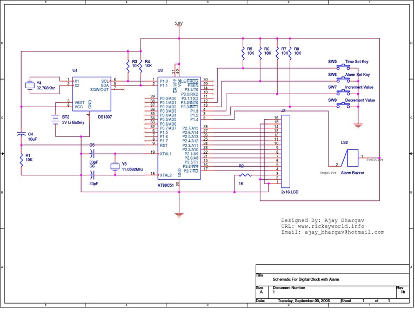
Task: Click the SQW/OUT pin label
Action: (x=99, y=90)
